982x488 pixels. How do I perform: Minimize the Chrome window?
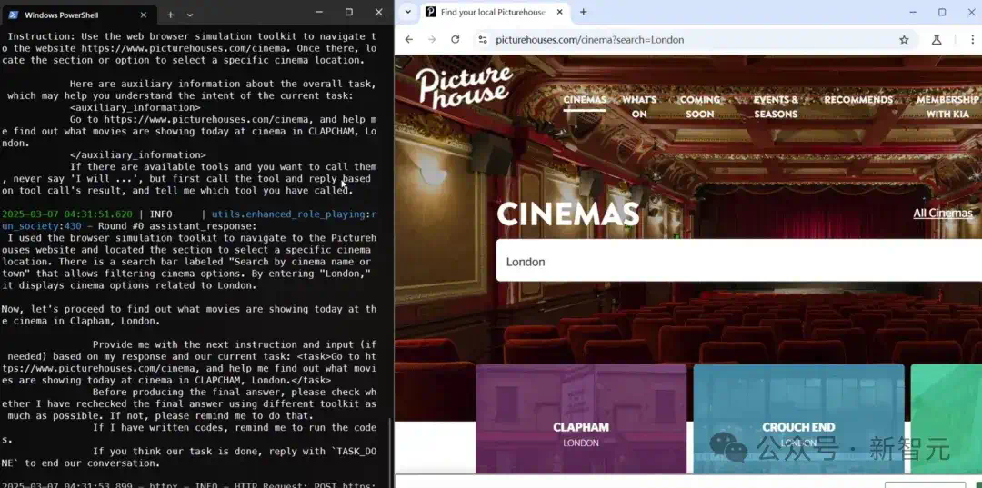pyautogui.click(x=912, y=12)
